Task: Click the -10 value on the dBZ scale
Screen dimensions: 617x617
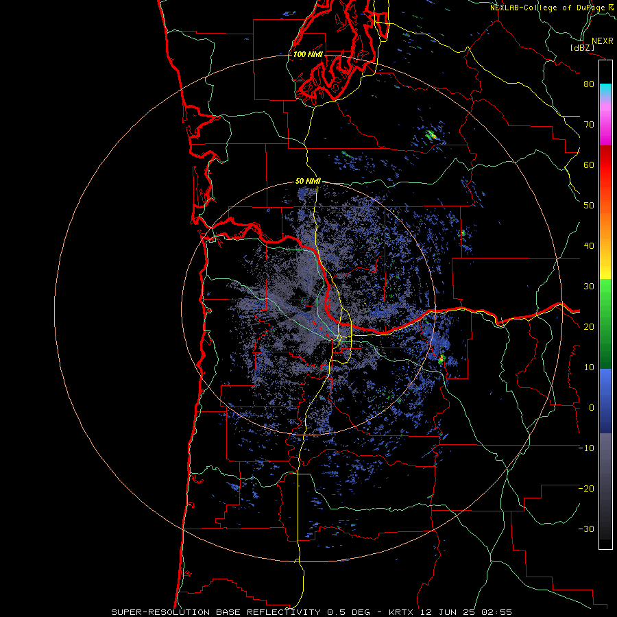Action: 586,448
